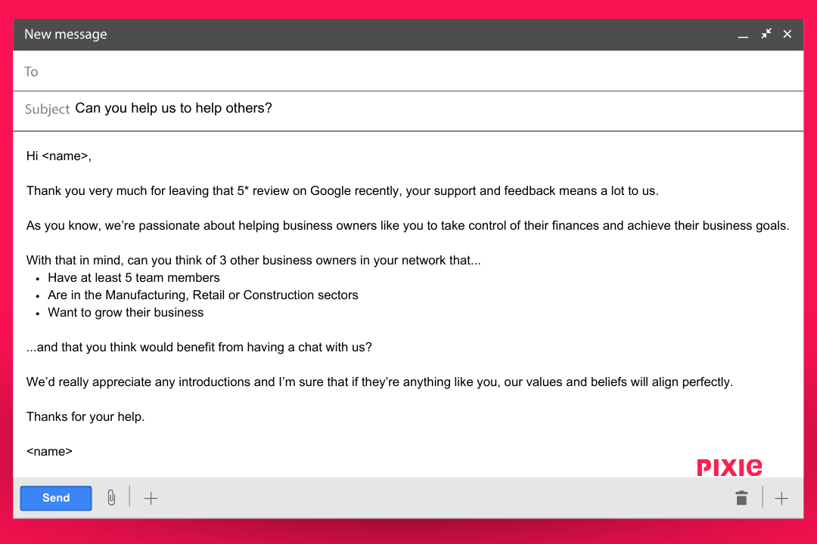The height and width of the screenshot is (544, 817).
Task: Minimize the New message window
Action: (743, 35)
